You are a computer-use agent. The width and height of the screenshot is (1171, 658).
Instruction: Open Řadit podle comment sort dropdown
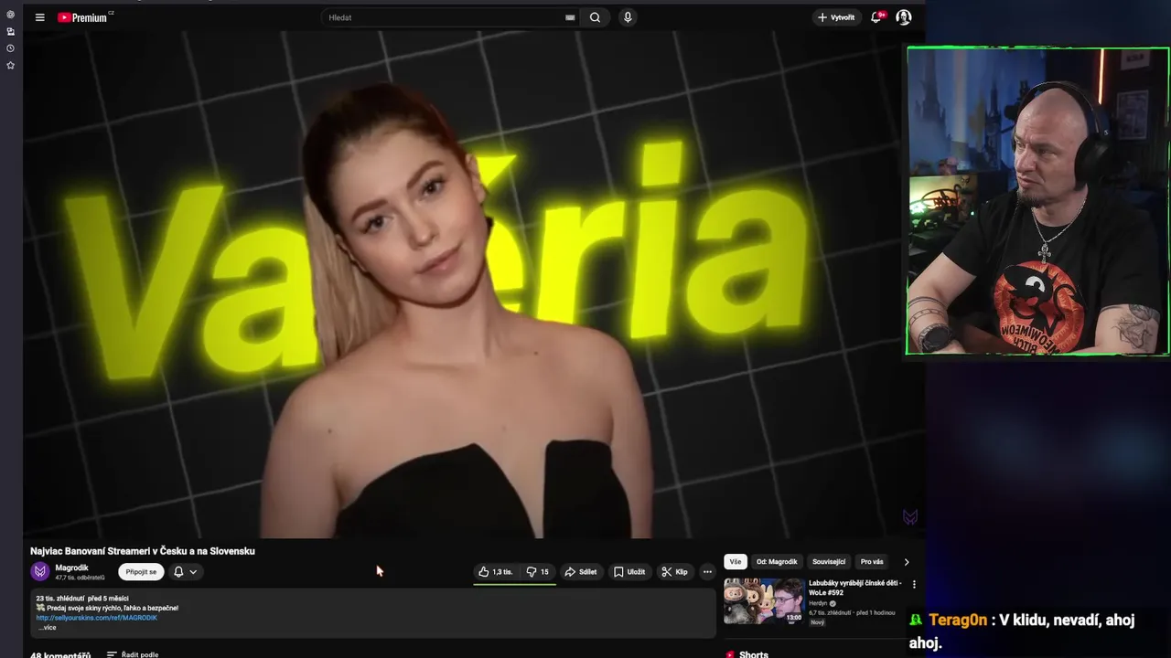(x=133, y=654)
